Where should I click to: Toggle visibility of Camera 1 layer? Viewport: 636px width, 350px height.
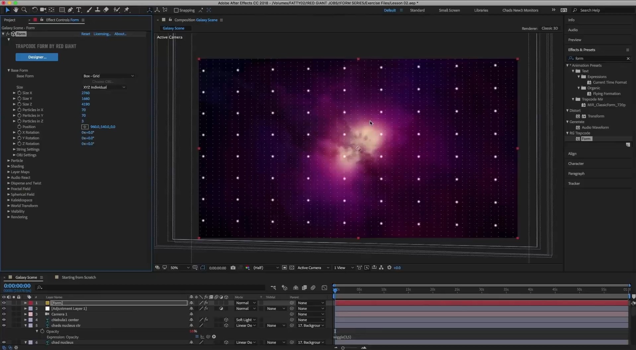click(4, 314)
